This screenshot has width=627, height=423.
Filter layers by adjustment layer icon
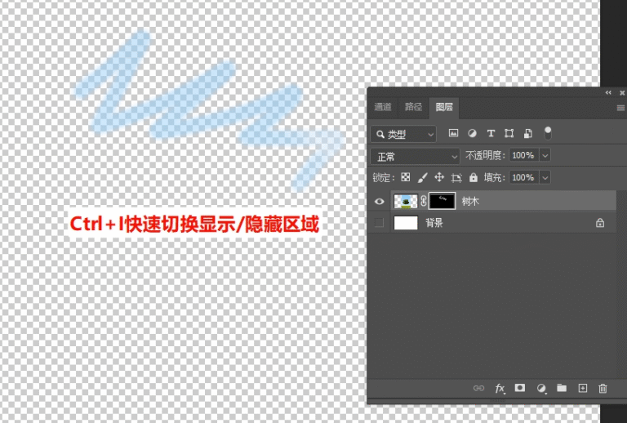click(472, 133)
